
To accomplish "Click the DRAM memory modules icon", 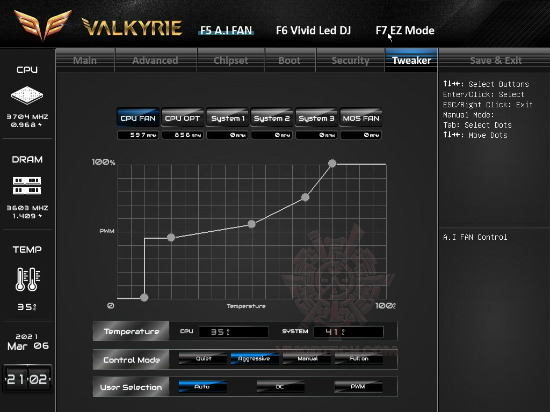I will (x=27, y=186).
